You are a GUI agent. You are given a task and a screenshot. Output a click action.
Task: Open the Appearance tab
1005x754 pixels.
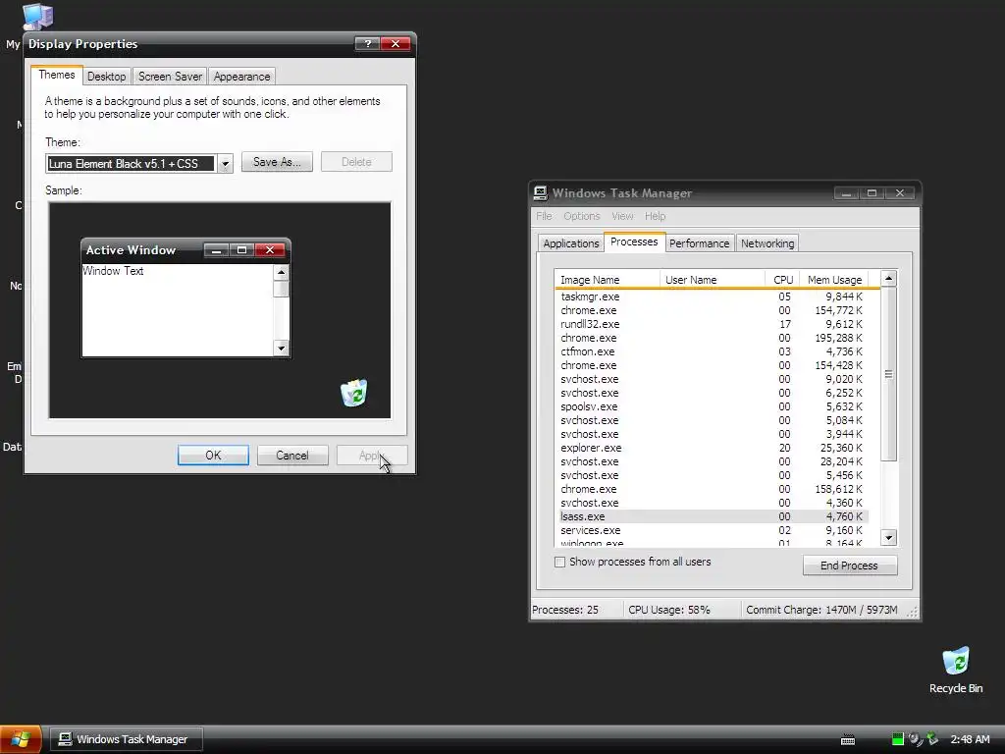[x=241, y=77]
